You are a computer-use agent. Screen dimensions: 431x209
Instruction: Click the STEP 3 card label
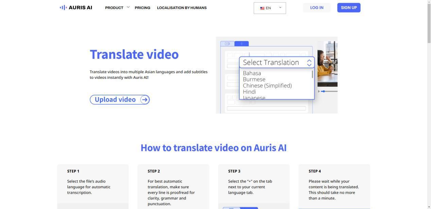pyautogui.click(x=234, y=171)
